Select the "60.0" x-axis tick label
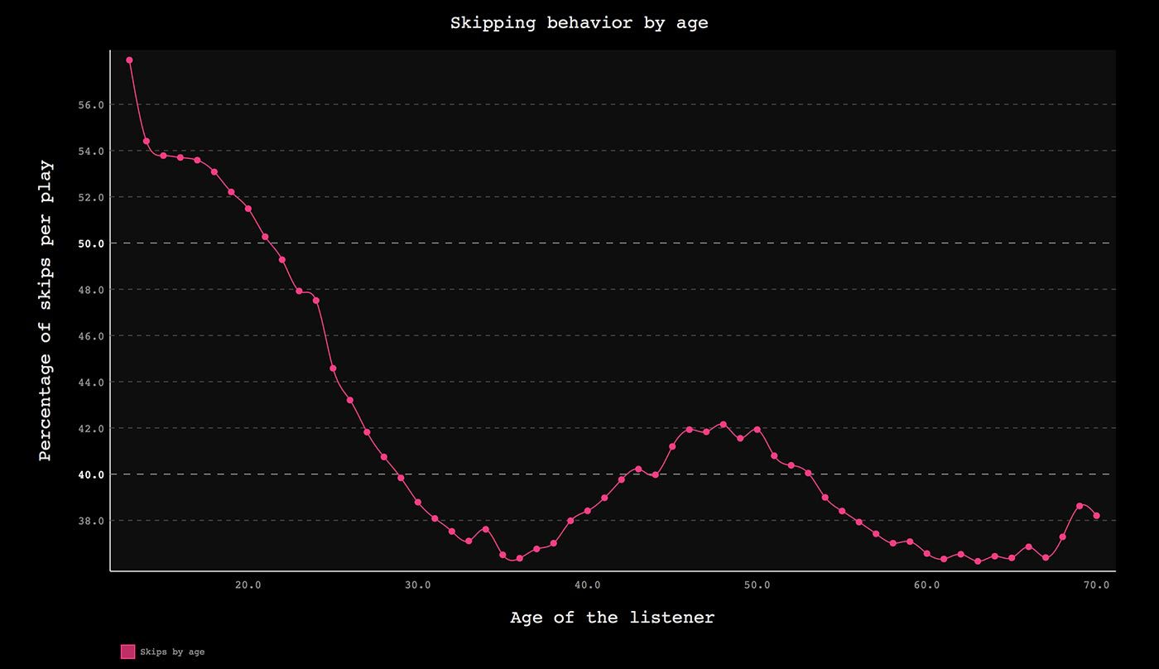 pyautogui.click(x=927, y=585)
